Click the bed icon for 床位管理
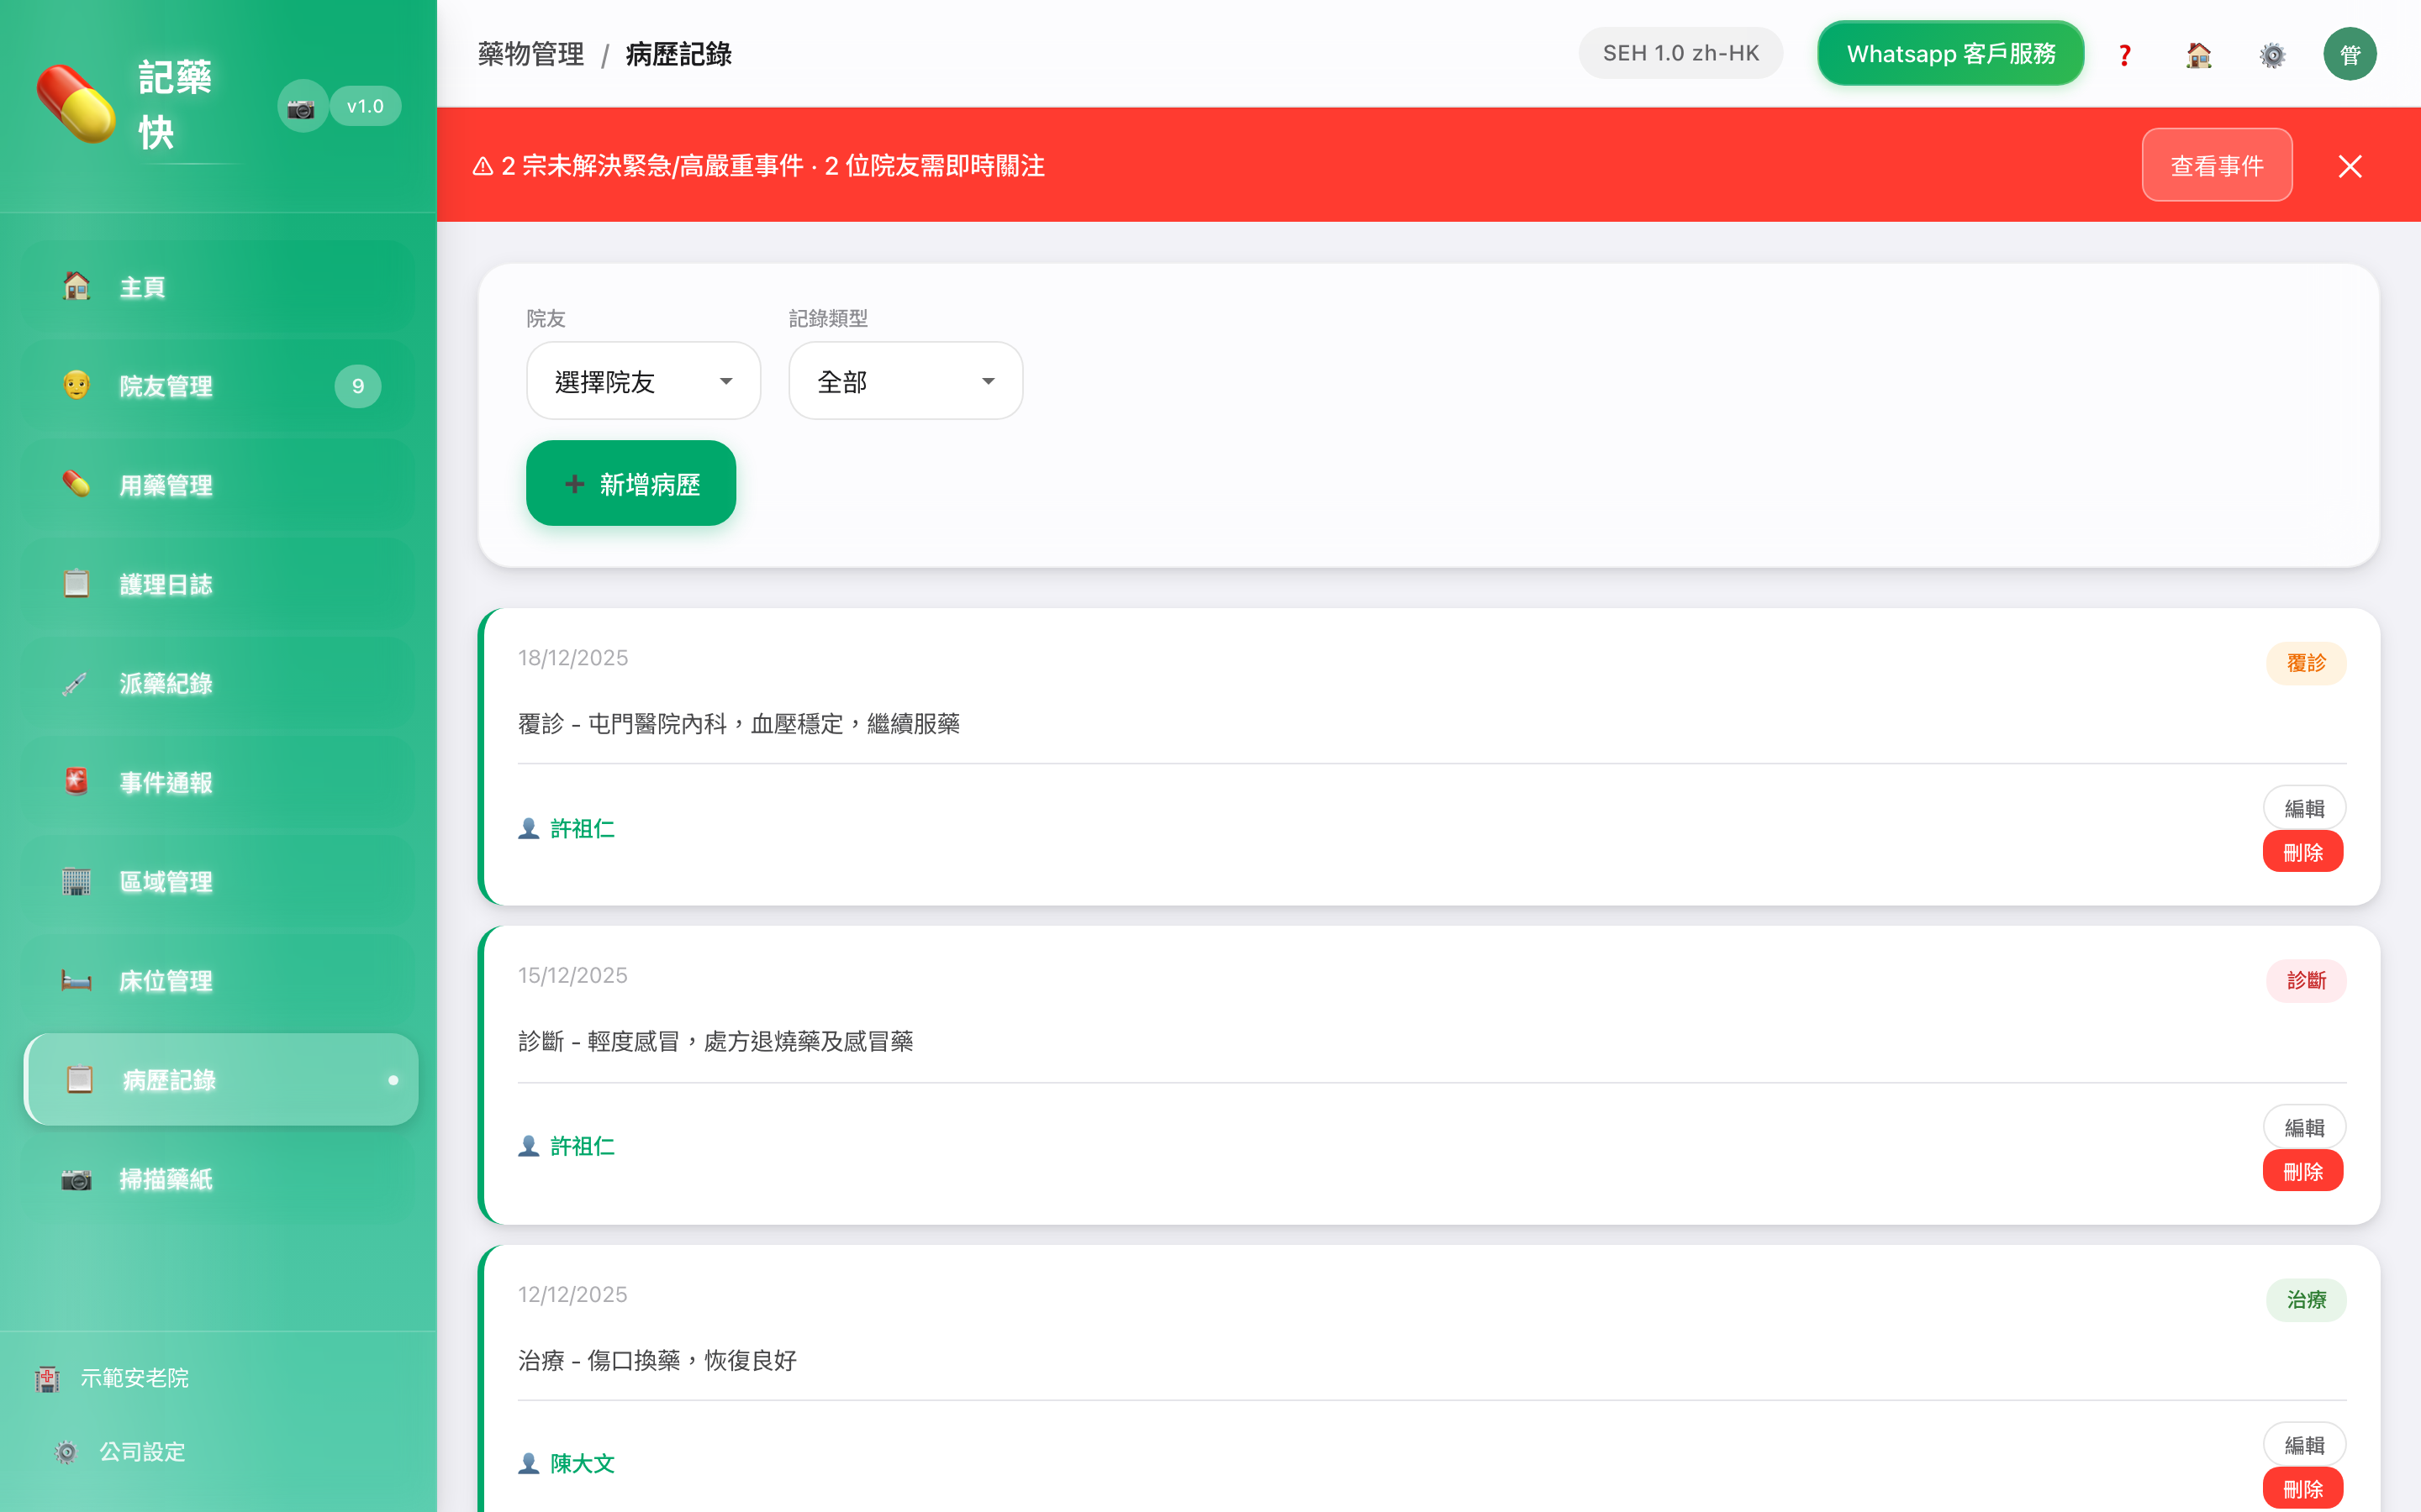 coord(76,980)
